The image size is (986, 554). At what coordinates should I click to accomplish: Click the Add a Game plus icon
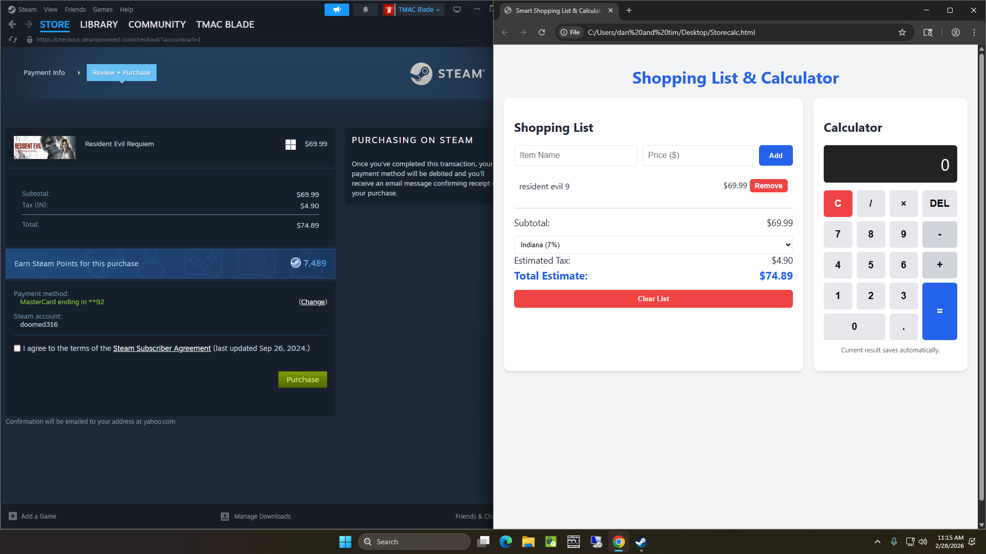click(x=12, y=516)
